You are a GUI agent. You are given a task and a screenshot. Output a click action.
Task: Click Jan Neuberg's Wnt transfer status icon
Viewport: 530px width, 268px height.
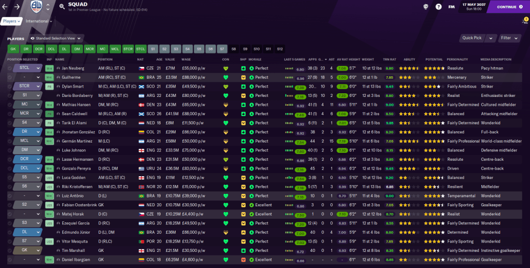point(49,68)
